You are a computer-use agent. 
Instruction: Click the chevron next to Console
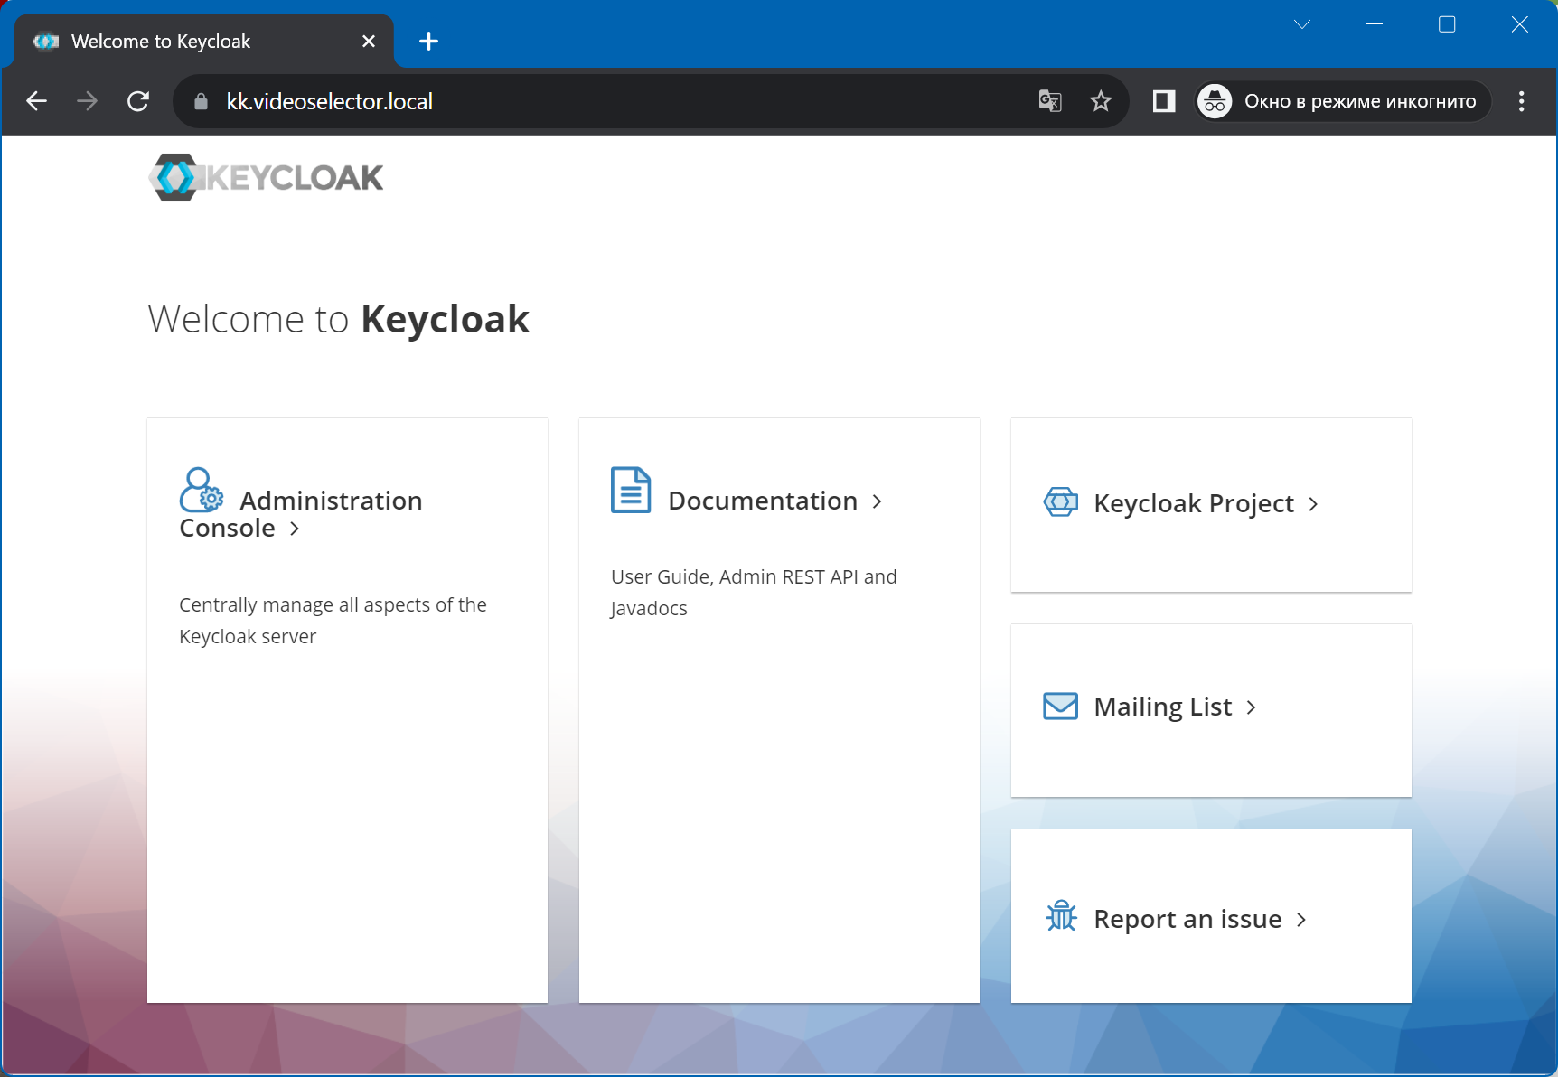[295, 529]
